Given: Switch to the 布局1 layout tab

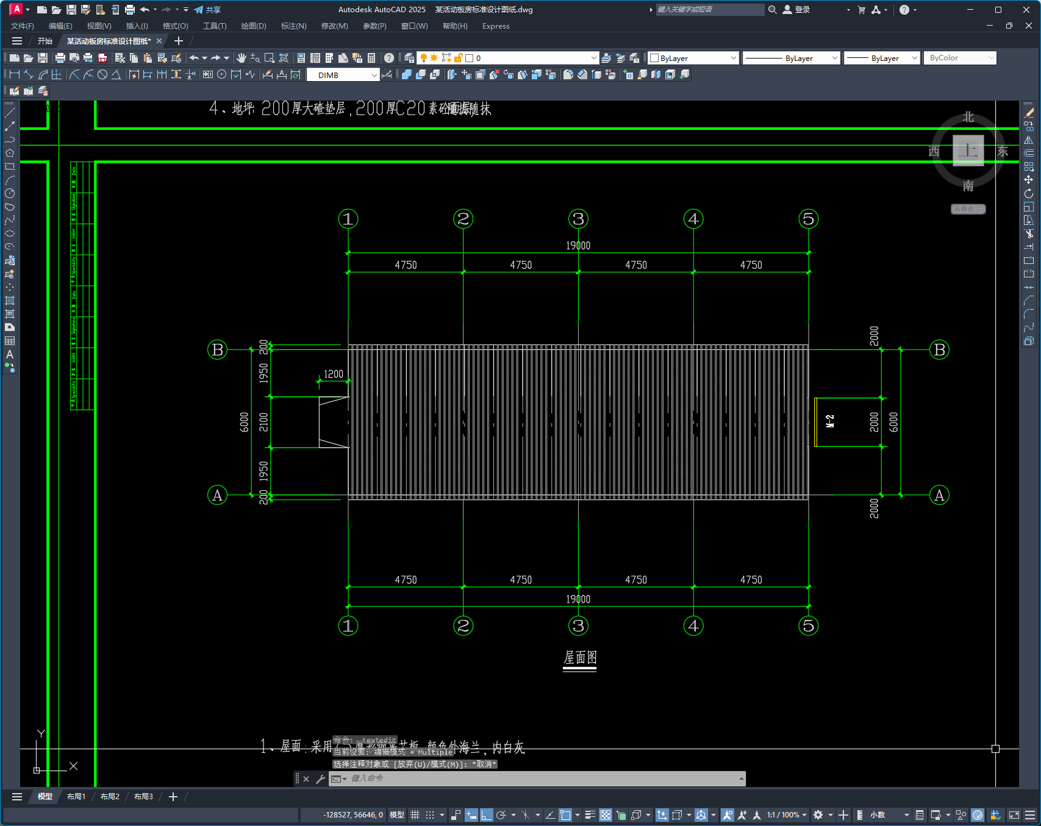Looking at the screenshot, I should [x=76, y=797].
